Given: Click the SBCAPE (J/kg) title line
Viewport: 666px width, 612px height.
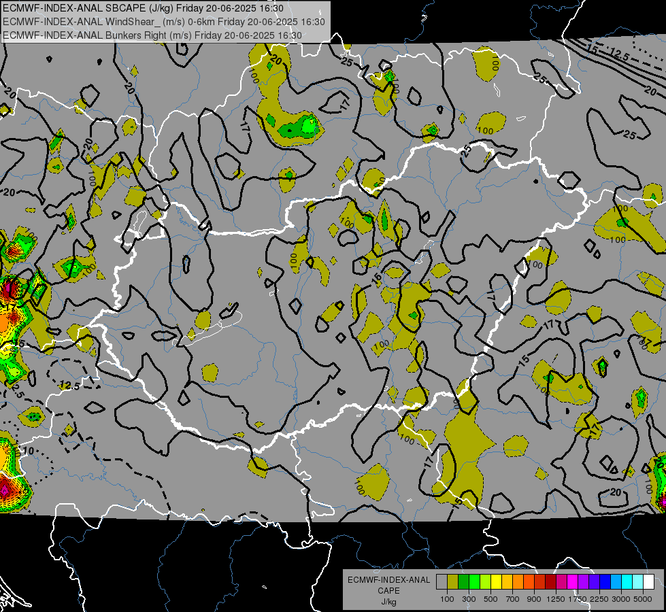Looking at the screenshot, I should click(x=143, y=8).
